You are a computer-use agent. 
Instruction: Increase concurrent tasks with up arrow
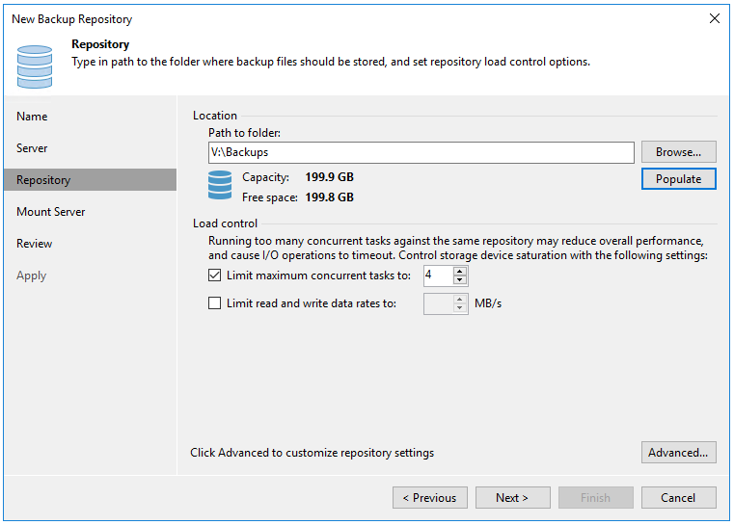[460, 271]
